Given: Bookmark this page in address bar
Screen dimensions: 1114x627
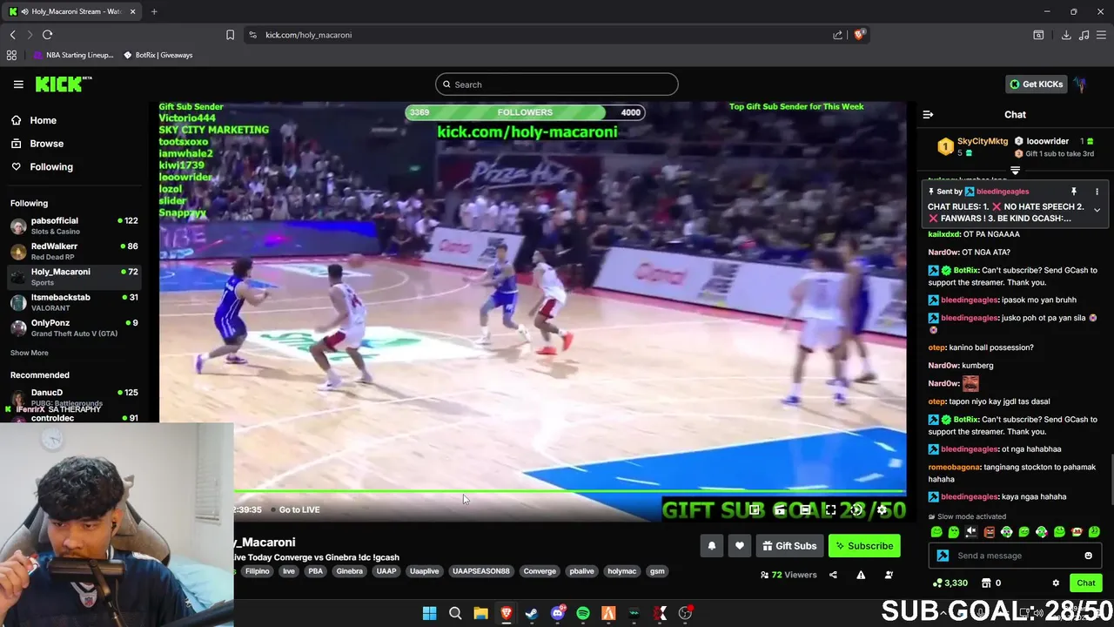Looking at the screenshot, I should click(230, 35).
